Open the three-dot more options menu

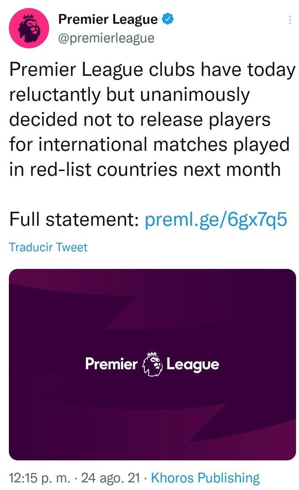tap(290, 20)
